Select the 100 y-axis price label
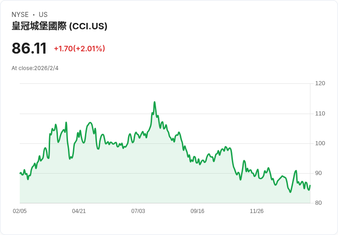This screenshot has height=235, width=338. click(x=320, y=143)
